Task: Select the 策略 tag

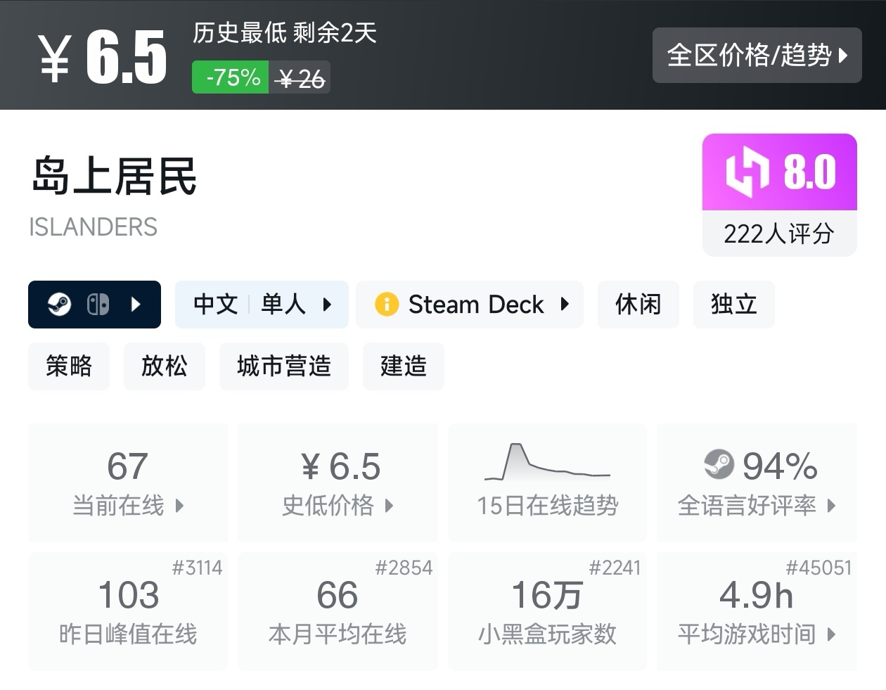Action: coord(69,366)
